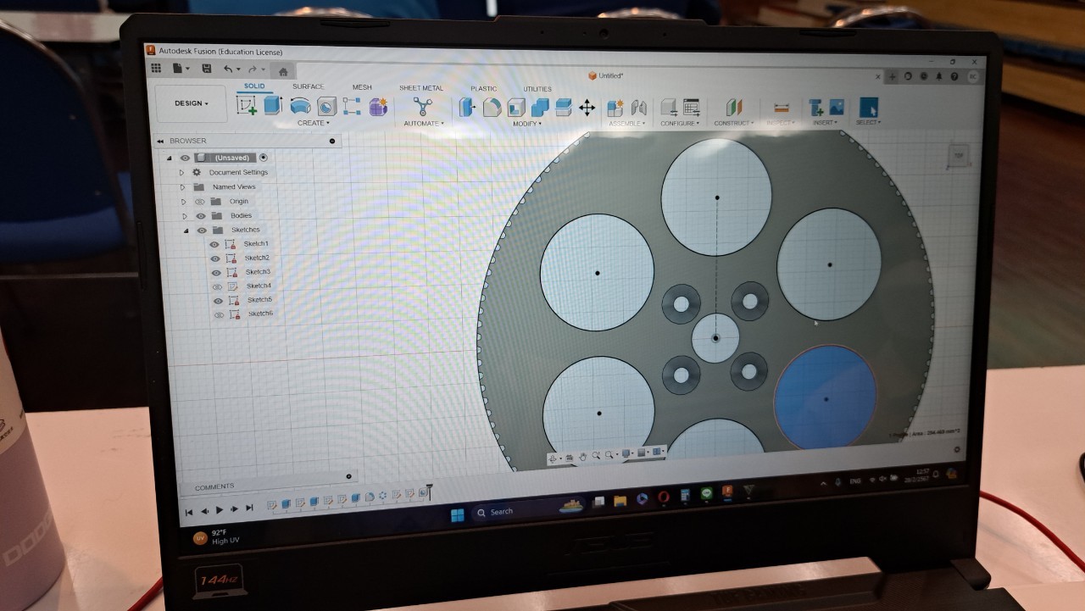Click the Insert Canvas image icon
This screenshot has width=1085, height=611.
point(837,108)
